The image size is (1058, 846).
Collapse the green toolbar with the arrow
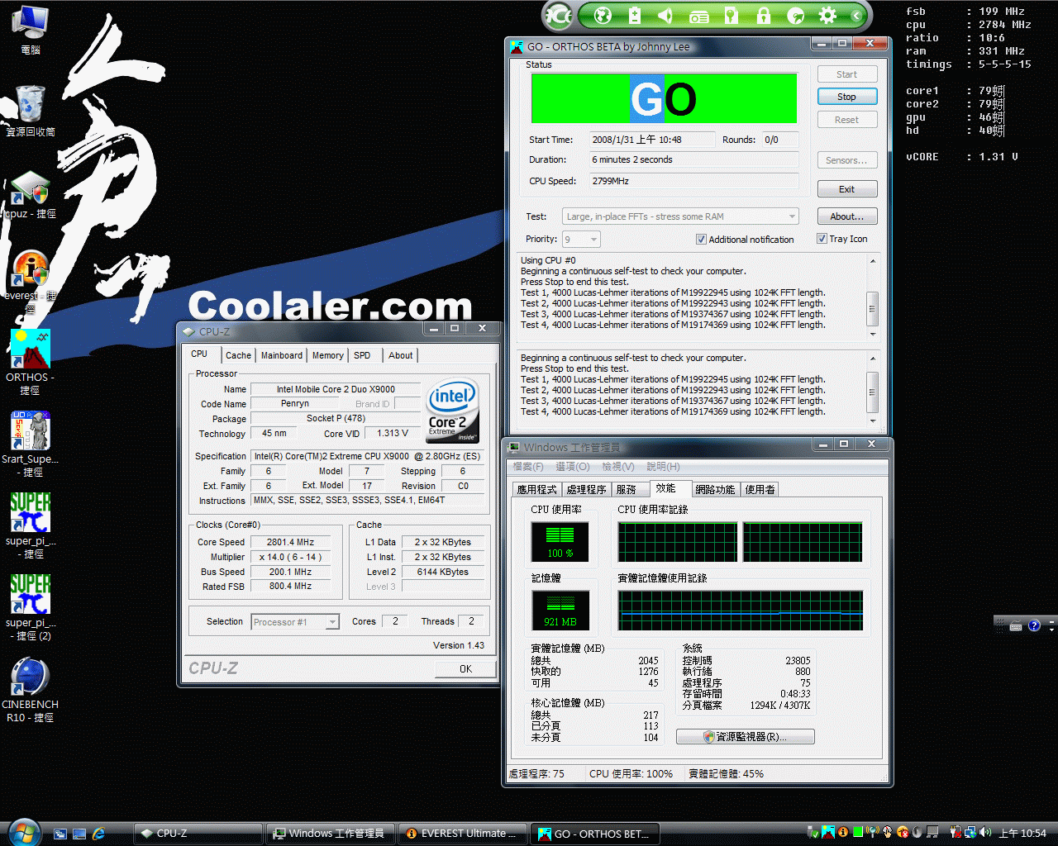click(x=856, y=15)
